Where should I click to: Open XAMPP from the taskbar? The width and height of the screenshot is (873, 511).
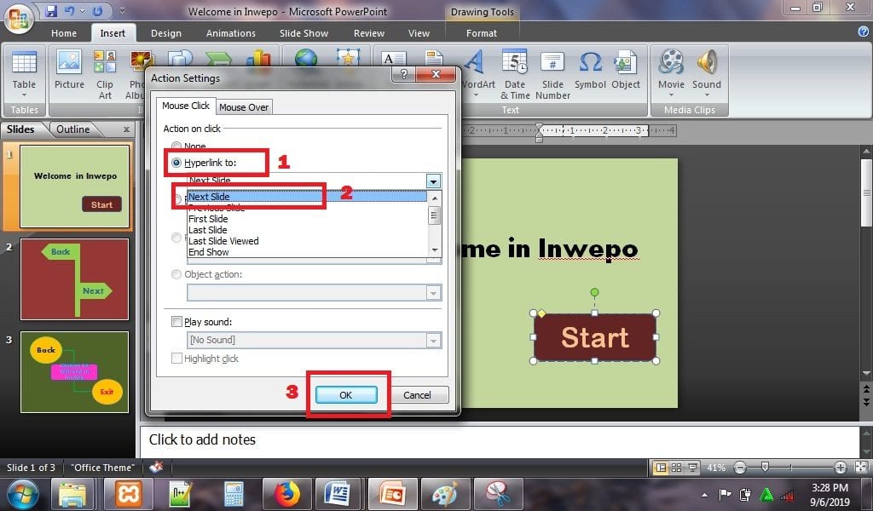(x=129, y=493)
